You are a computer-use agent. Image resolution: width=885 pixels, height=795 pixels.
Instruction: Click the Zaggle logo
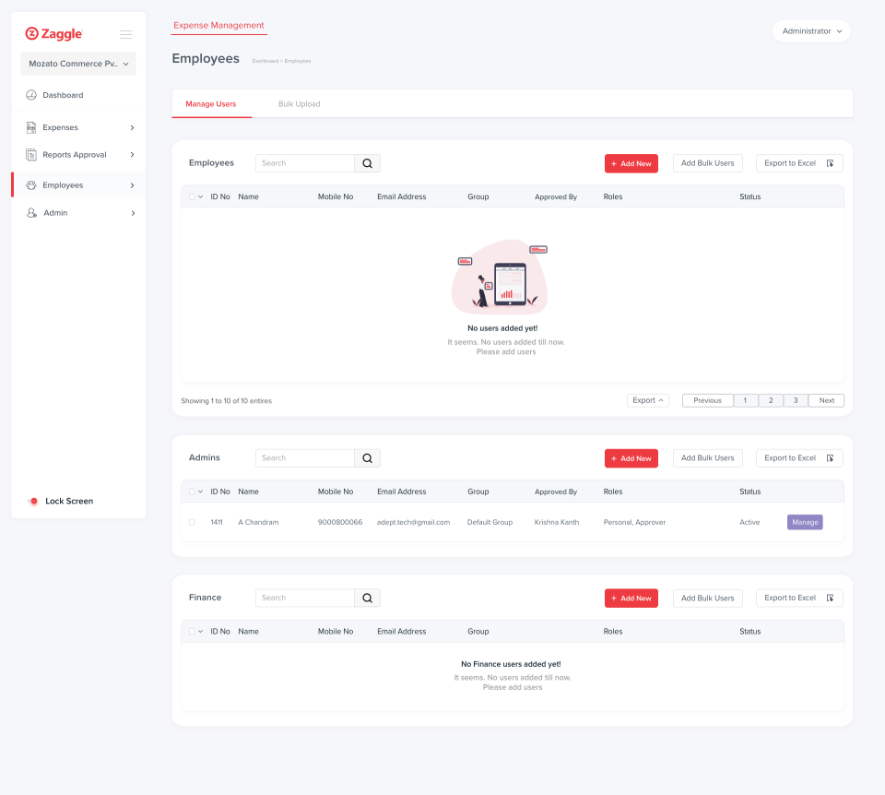click(x=53, y=34)
